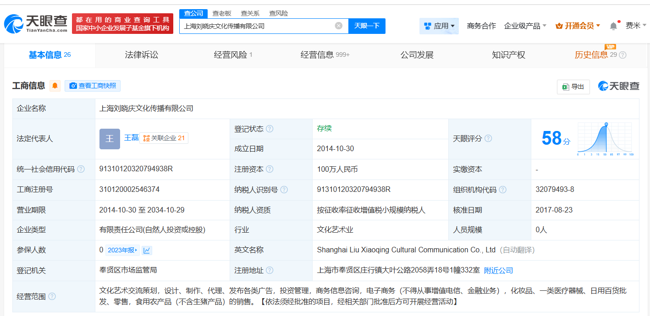
Task: Click organization code 32079493-8
Action: pos(555,189)
